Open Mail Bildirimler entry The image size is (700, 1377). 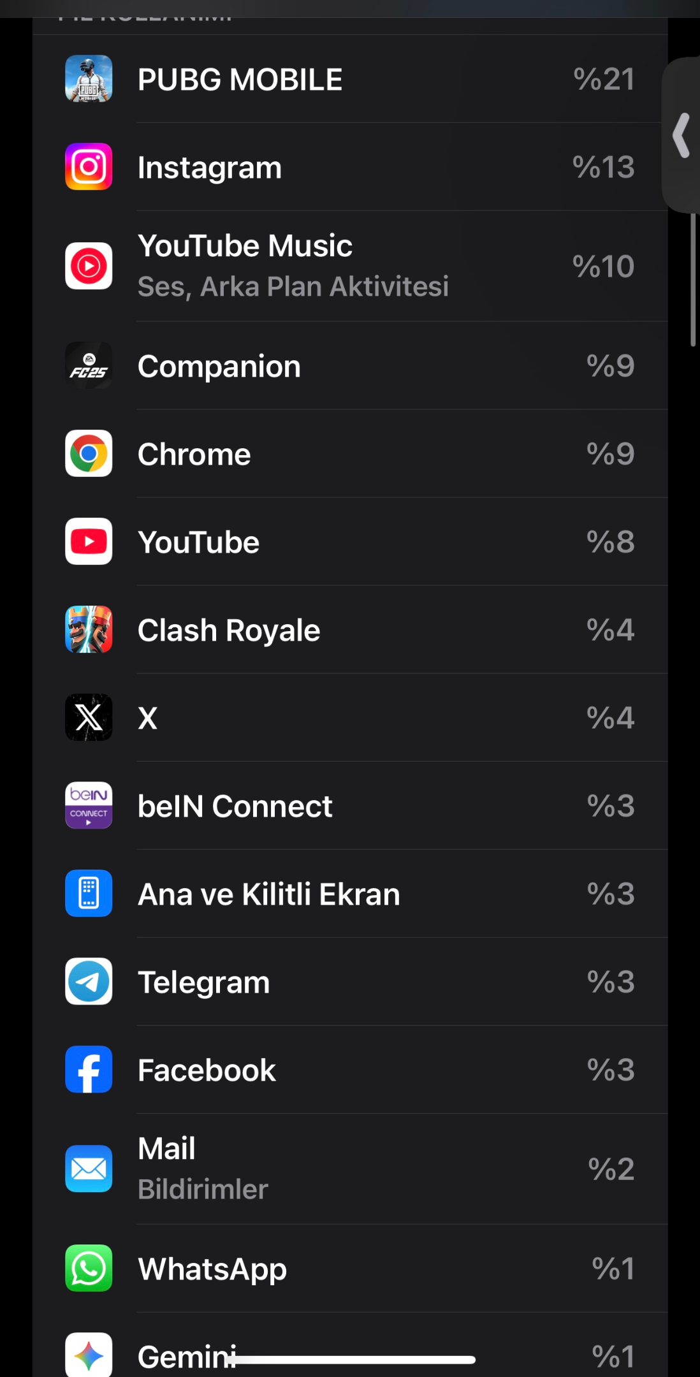pos(350,1169)
